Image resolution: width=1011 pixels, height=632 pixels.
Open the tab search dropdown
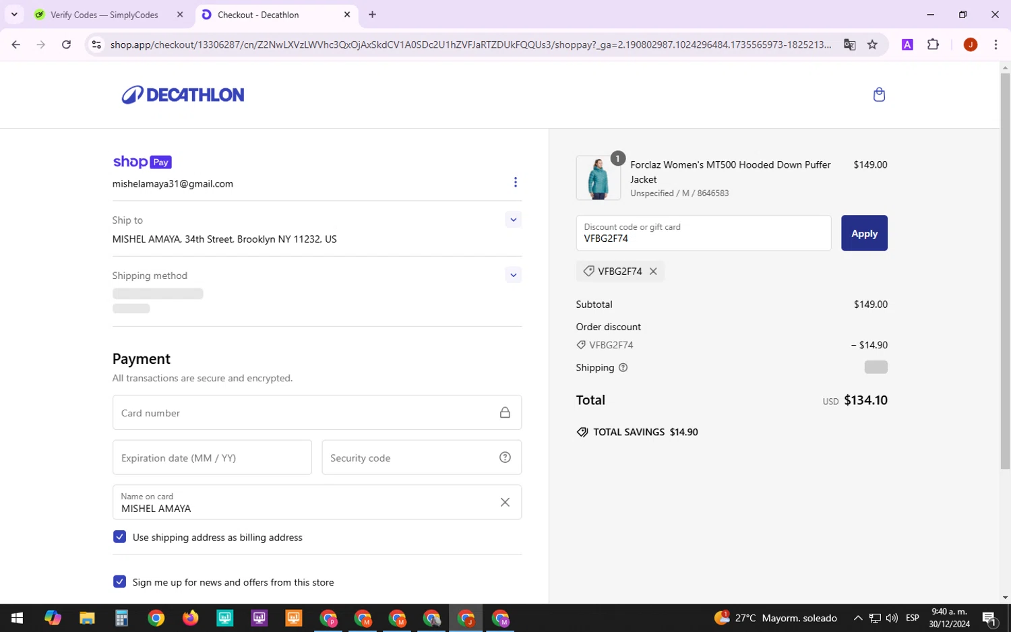pos(14,14)
